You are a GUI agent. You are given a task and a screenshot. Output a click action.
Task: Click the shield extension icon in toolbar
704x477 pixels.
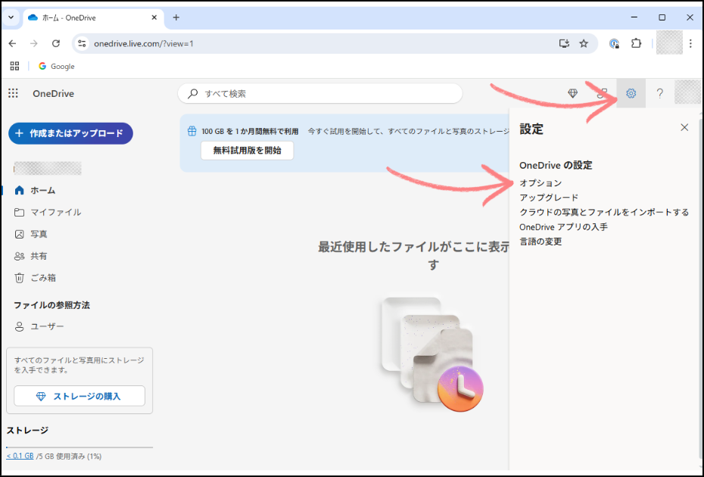614,44
